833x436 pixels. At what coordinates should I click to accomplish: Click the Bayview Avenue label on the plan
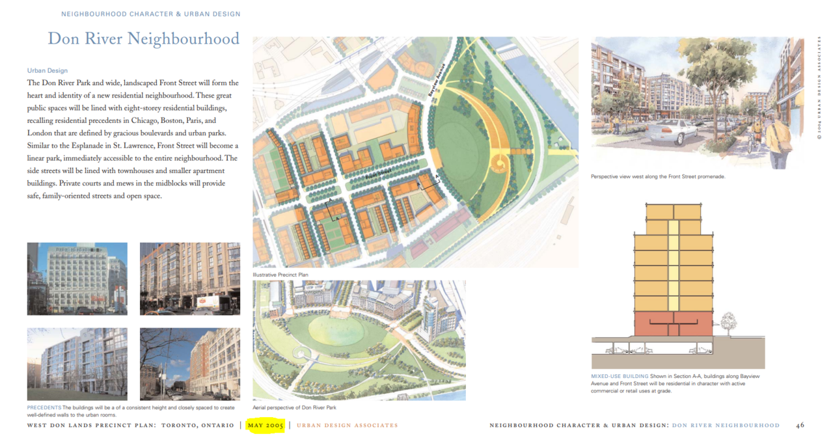tap(437, 80)
